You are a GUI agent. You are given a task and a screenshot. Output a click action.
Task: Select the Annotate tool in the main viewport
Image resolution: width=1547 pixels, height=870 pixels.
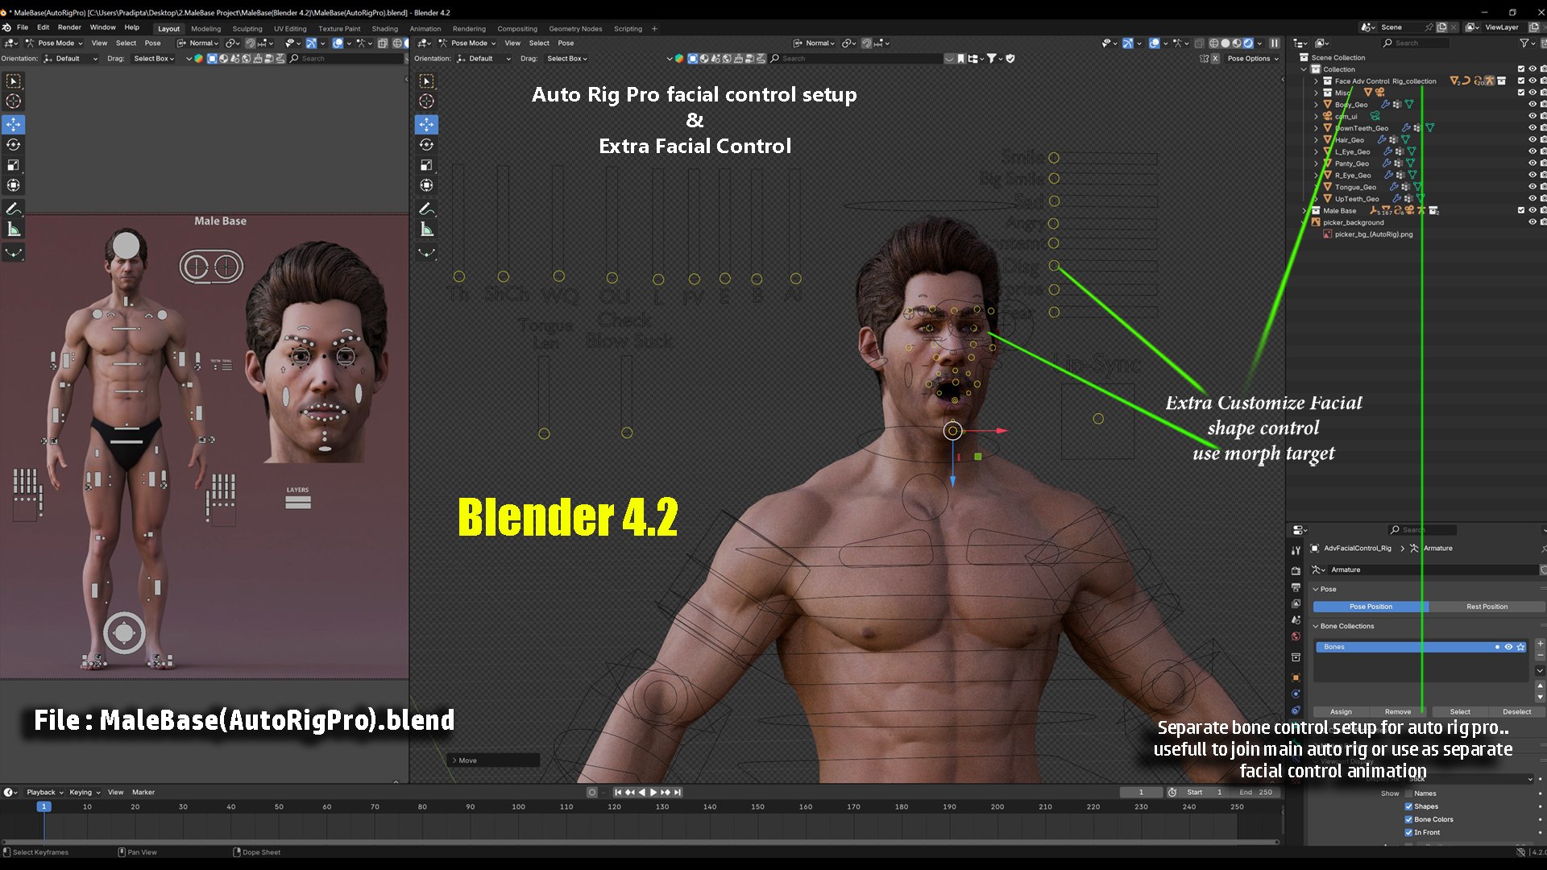(x=427, y=209)
